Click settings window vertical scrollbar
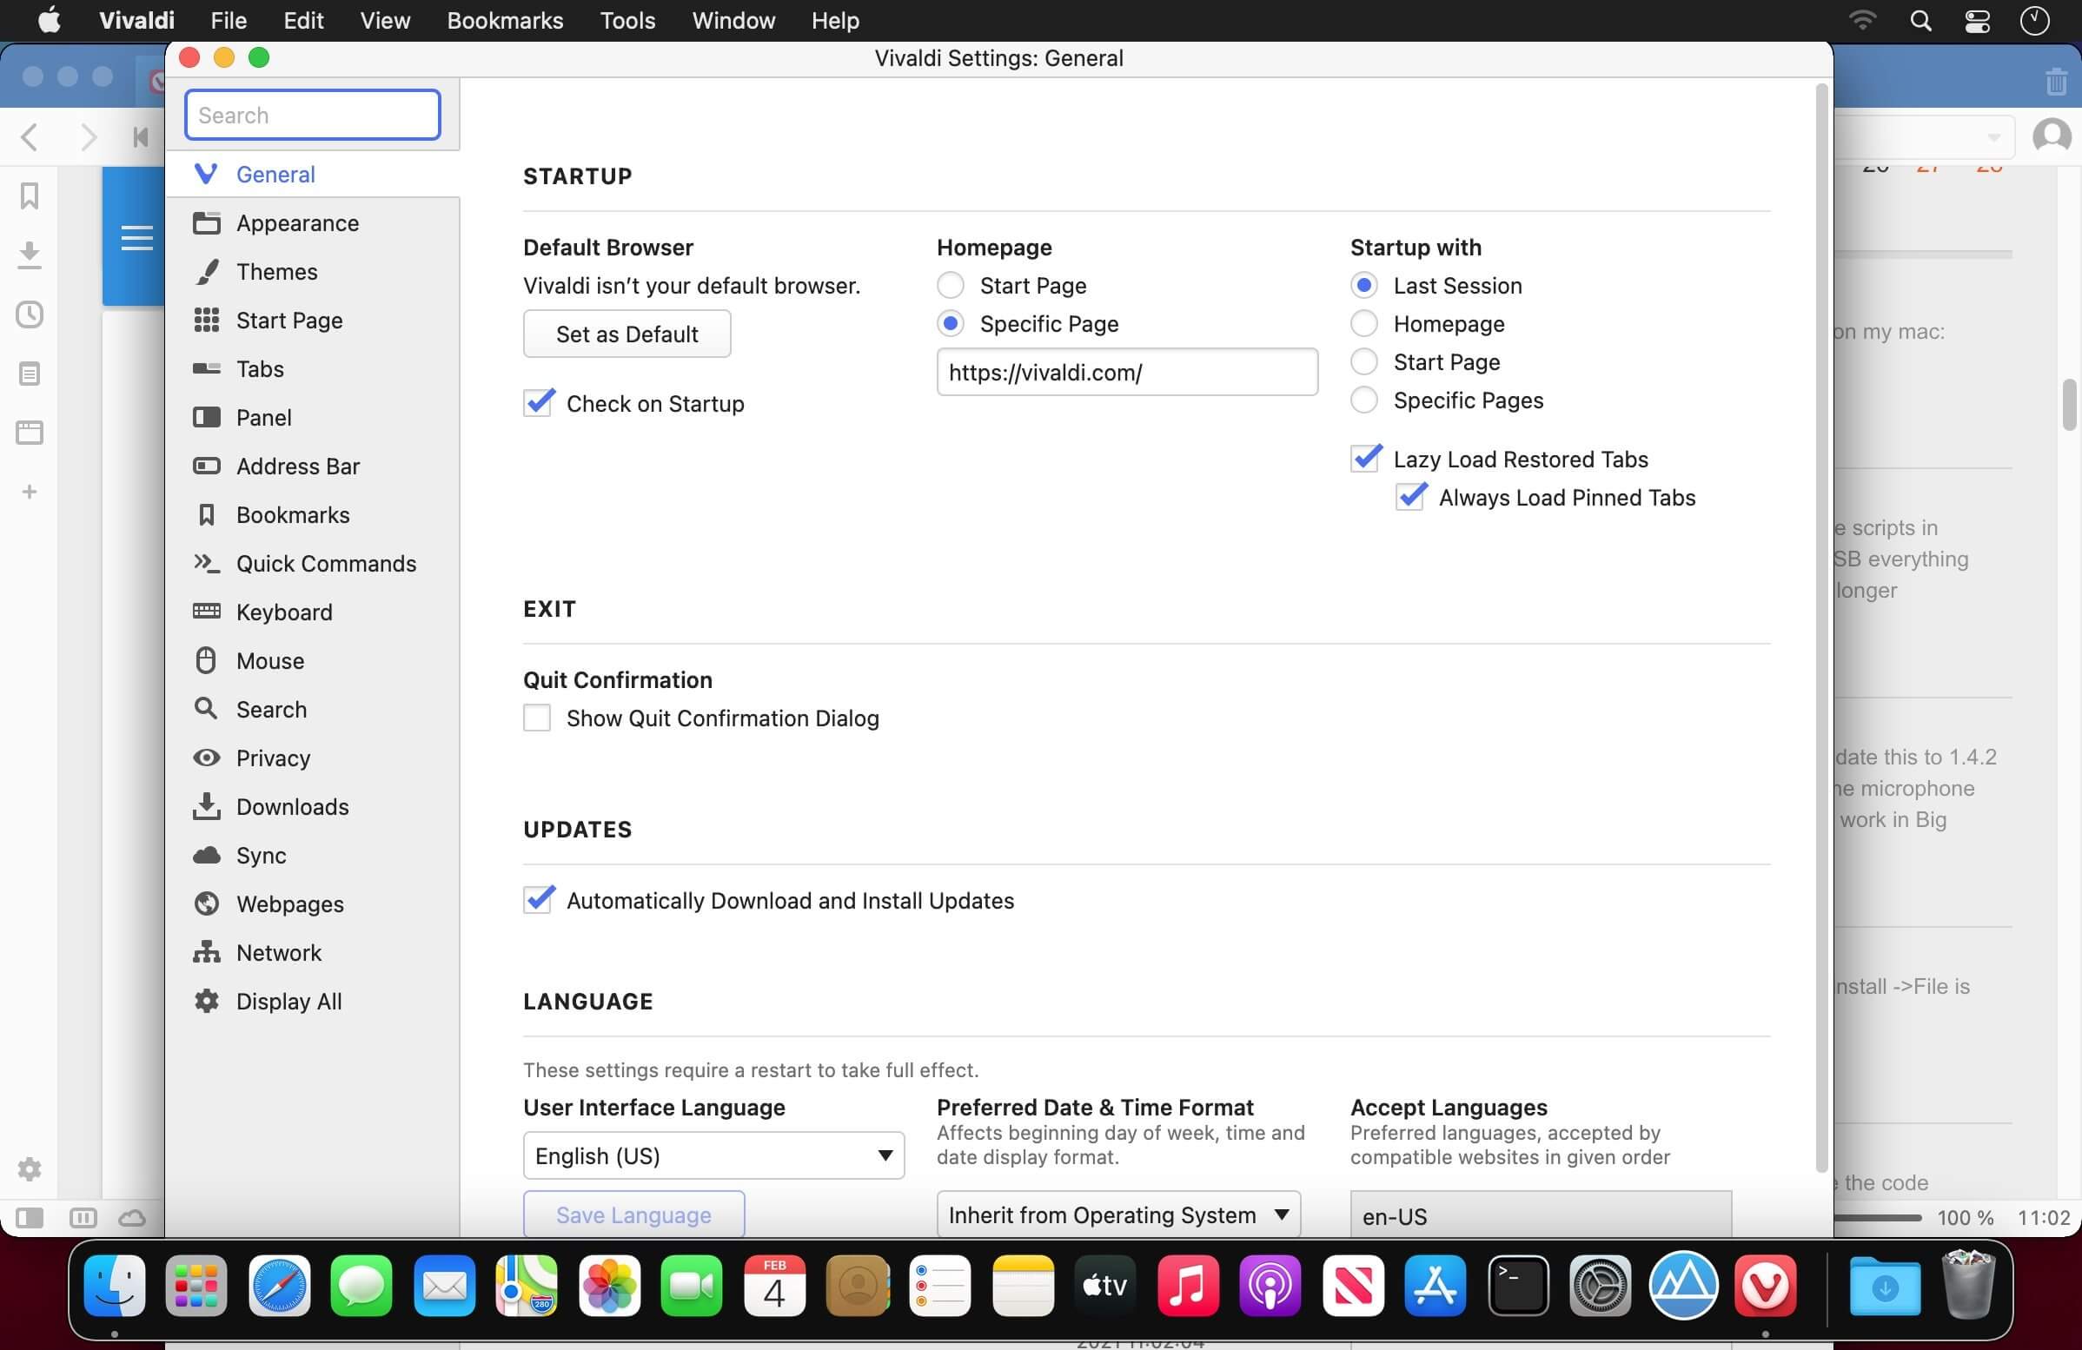Viewport: 2082px width, 1350px height. pos(1822,628)
